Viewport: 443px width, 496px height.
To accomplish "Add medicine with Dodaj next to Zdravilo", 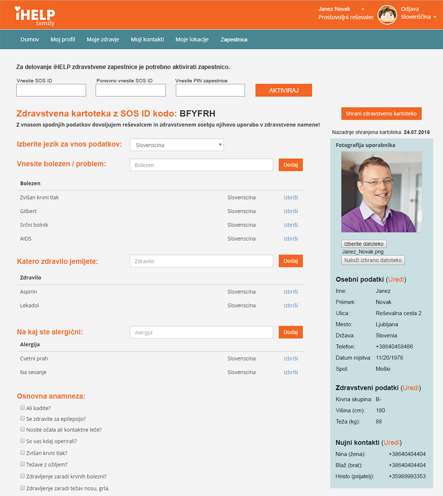I will [x=290, y=261].
